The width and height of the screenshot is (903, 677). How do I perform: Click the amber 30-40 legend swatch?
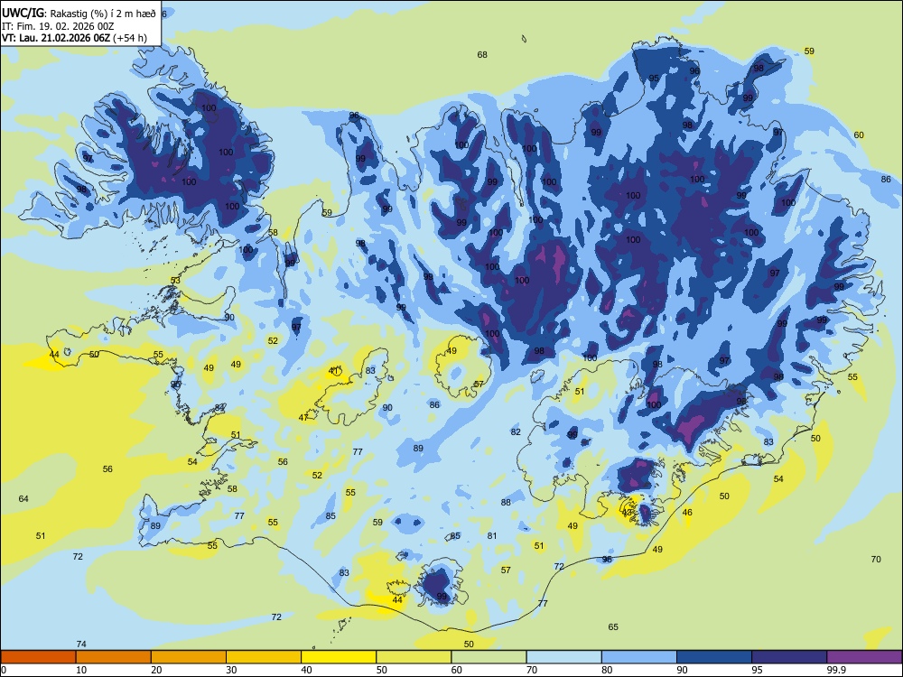[x=264, y=657]
